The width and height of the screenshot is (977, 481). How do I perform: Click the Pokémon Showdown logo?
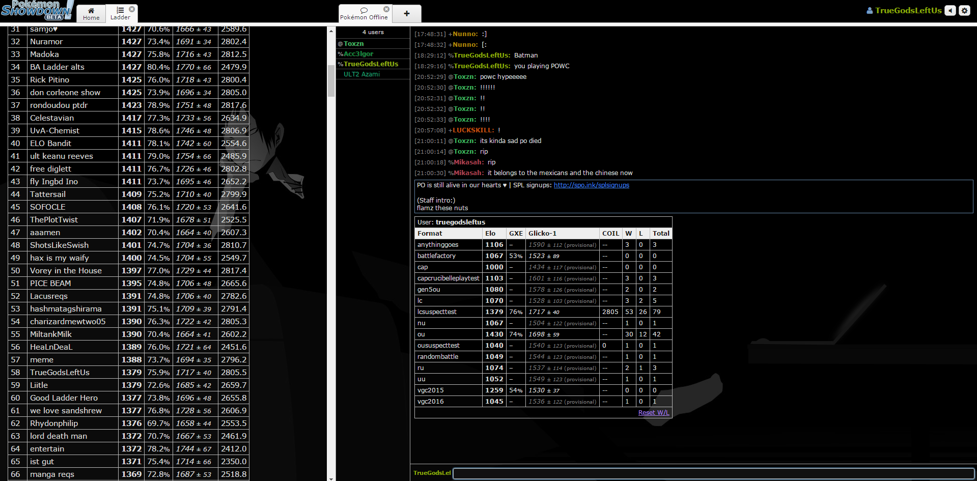click(37, 10)
